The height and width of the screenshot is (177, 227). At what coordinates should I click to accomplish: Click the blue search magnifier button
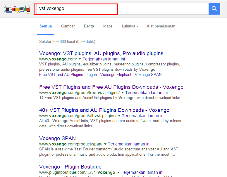click(x=214, y=9)
